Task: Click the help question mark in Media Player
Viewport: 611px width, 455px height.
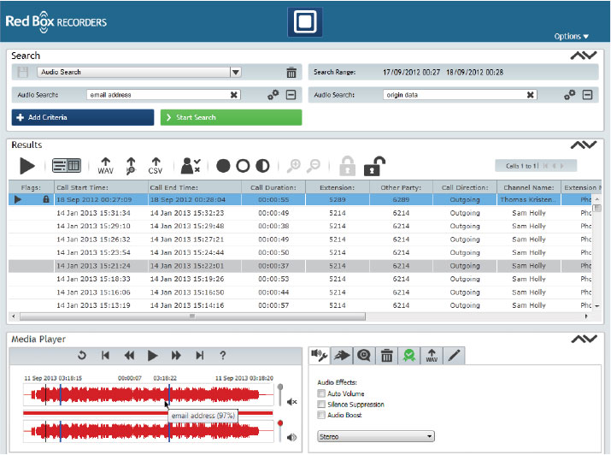Action: [x=223, y=355]
